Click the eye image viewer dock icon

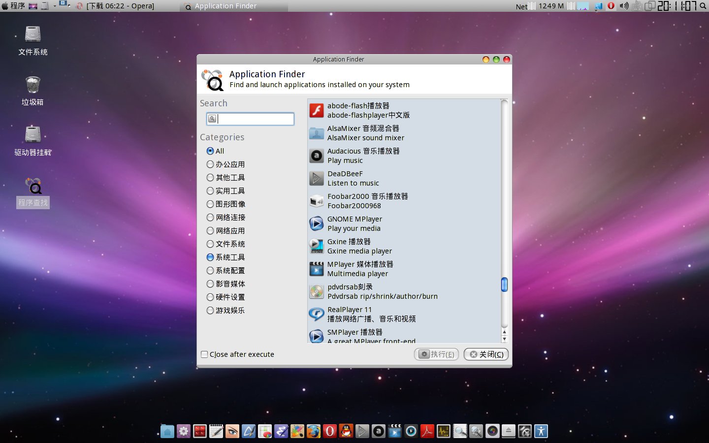coord(232,431)
